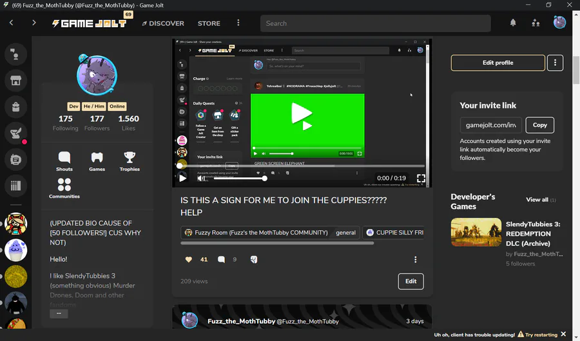580x341 pixels.
Task: Open the account avatar menu
Action: [x=559, y=23]
